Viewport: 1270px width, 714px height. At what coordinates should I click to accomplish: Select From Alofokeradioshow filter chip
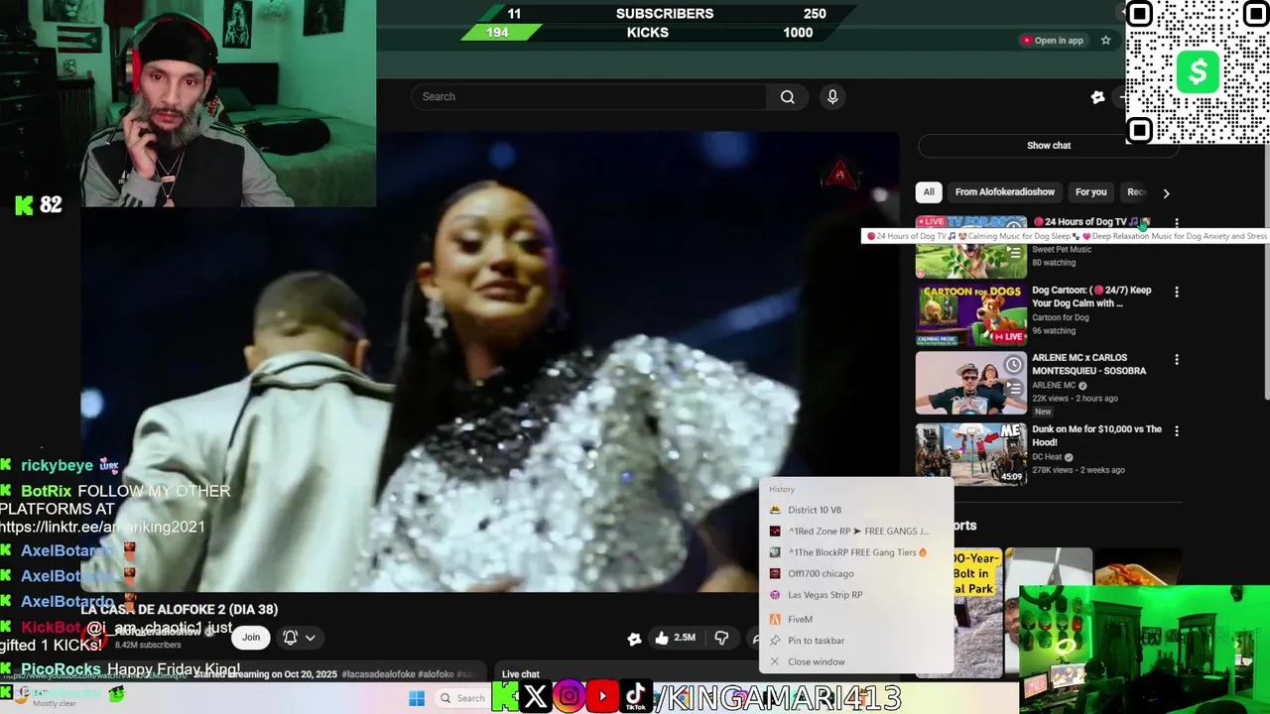click(1004, 191)
